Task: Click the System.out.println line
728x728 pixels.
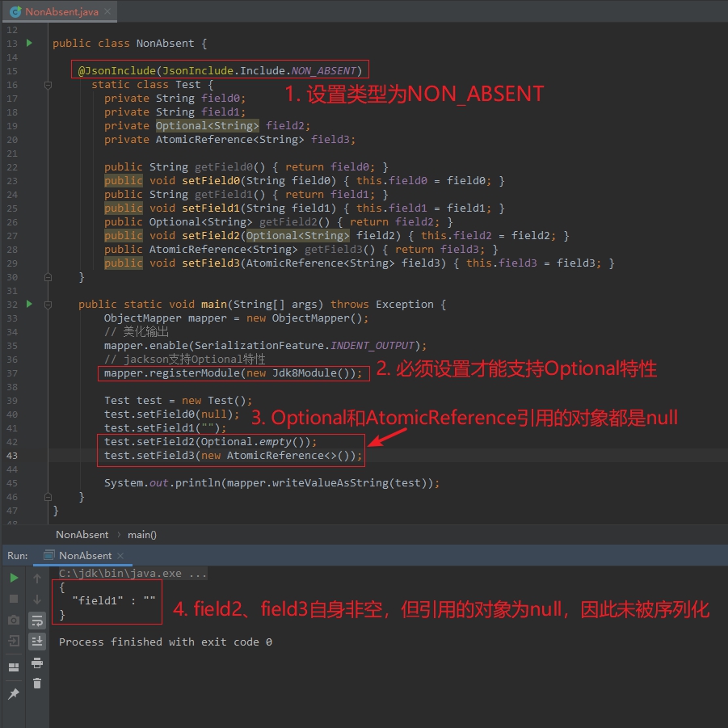Action: click(271, 483)
